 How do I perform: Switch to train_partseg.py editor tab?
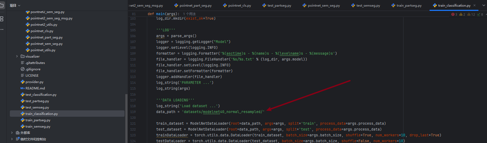[406, 6]
